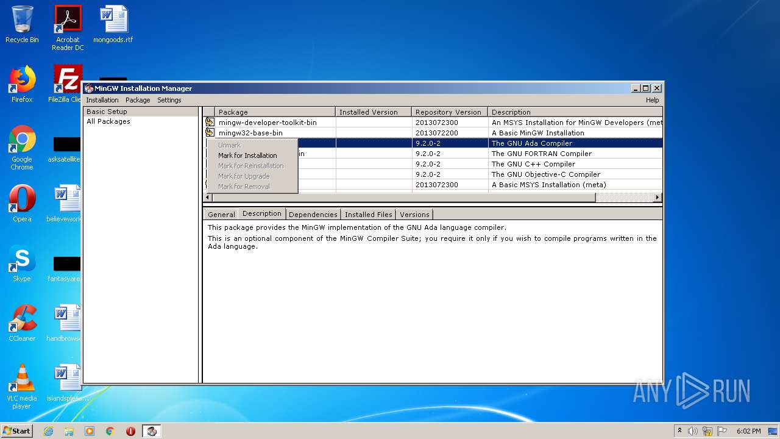Click repository version 2013072300 of mingw-developer-toolkit-bin

pos(436,123)
